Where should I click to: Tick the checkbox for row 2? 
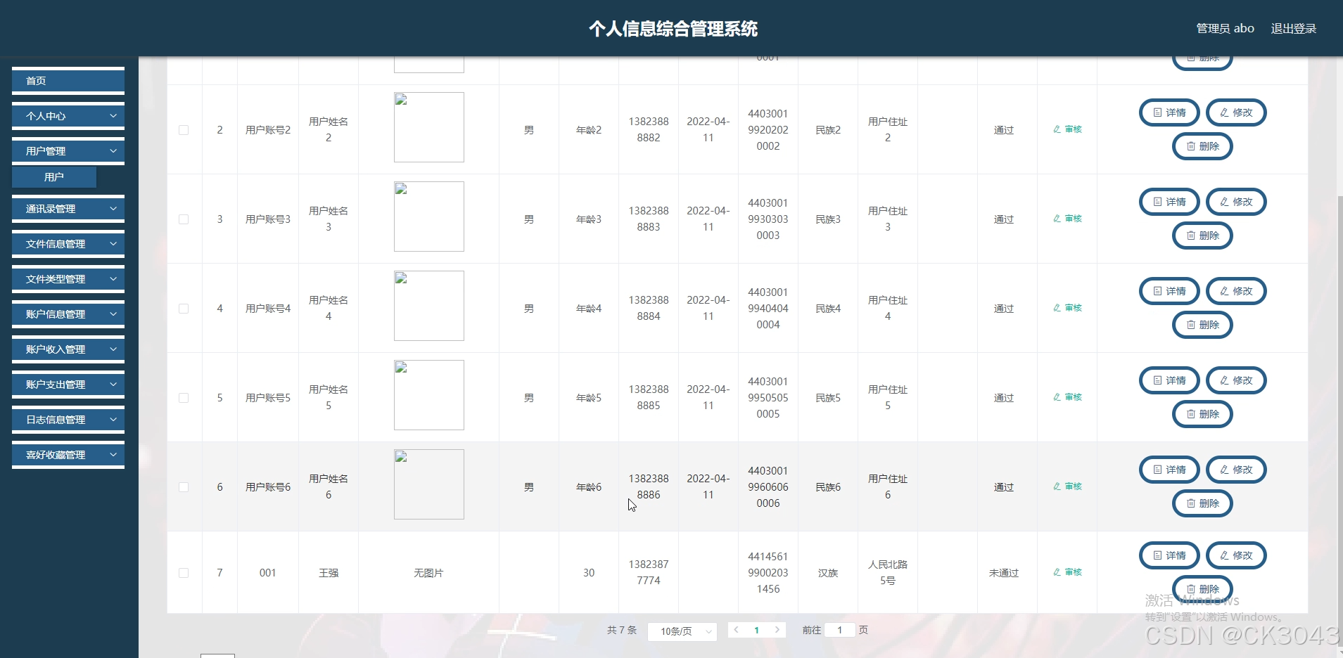(x=184, y=130)
